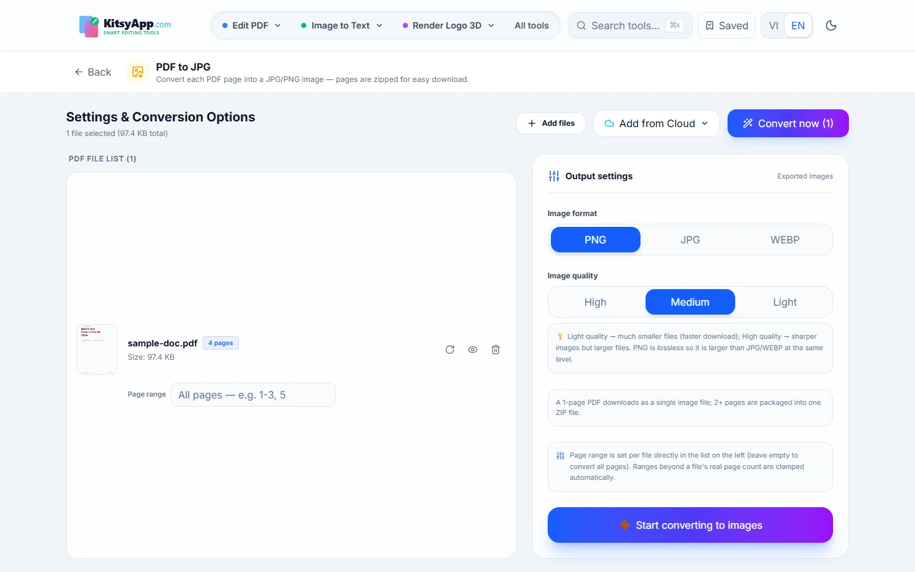The height and width of the screenshot is (572, 915).
Task: Expand the Image to Text menu
Action: (x=342, y=25)
